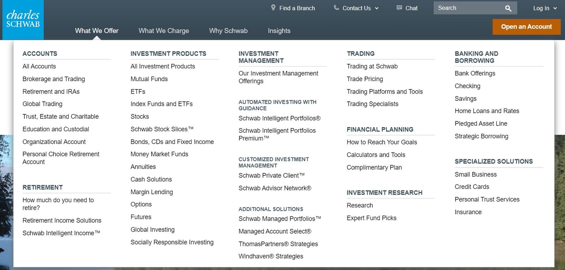Open Margin Lending link
This screenshot has width=565, height=270.
coord(152,192)
